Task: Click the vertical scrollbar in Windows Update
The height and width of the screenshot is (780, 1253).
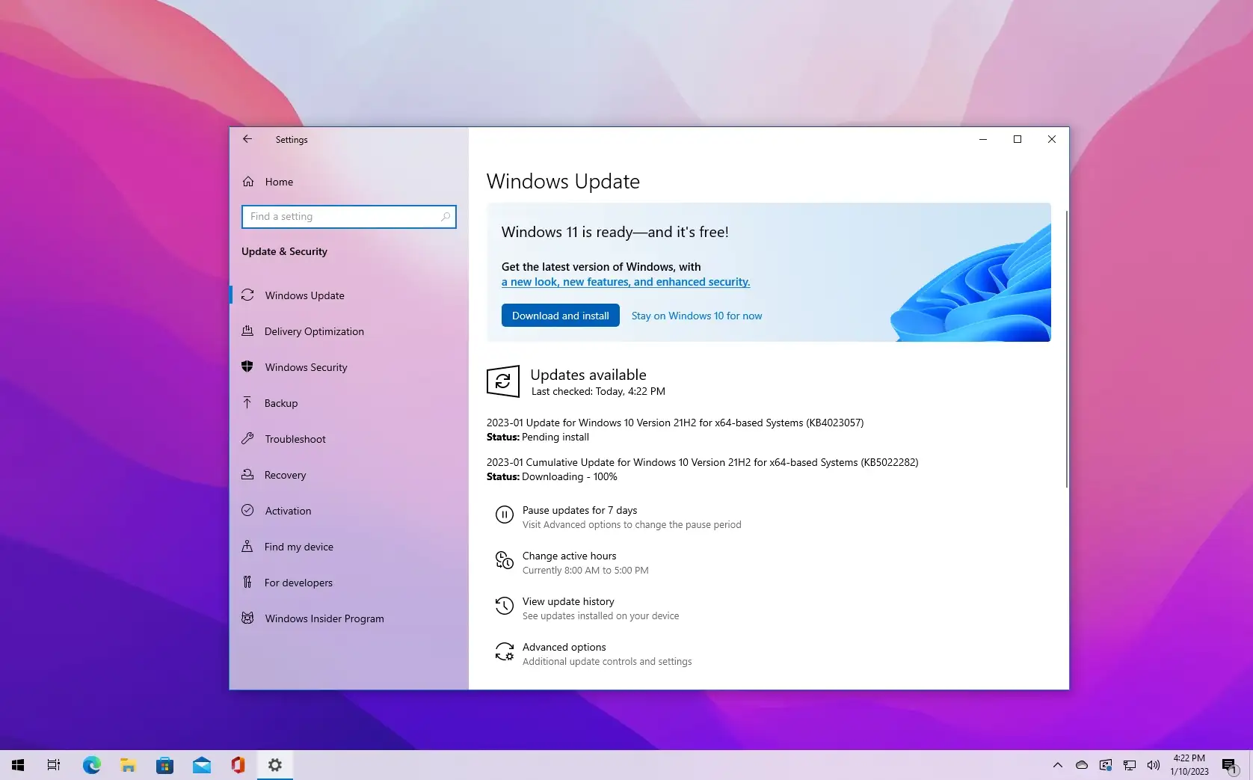Action: 1067,349
